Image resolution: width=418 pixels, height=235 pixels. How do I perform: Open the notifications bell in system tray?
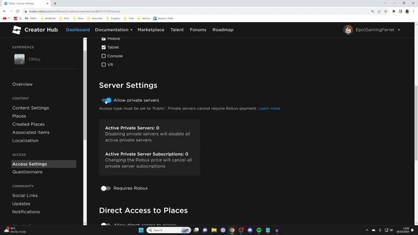click(412, 230)
